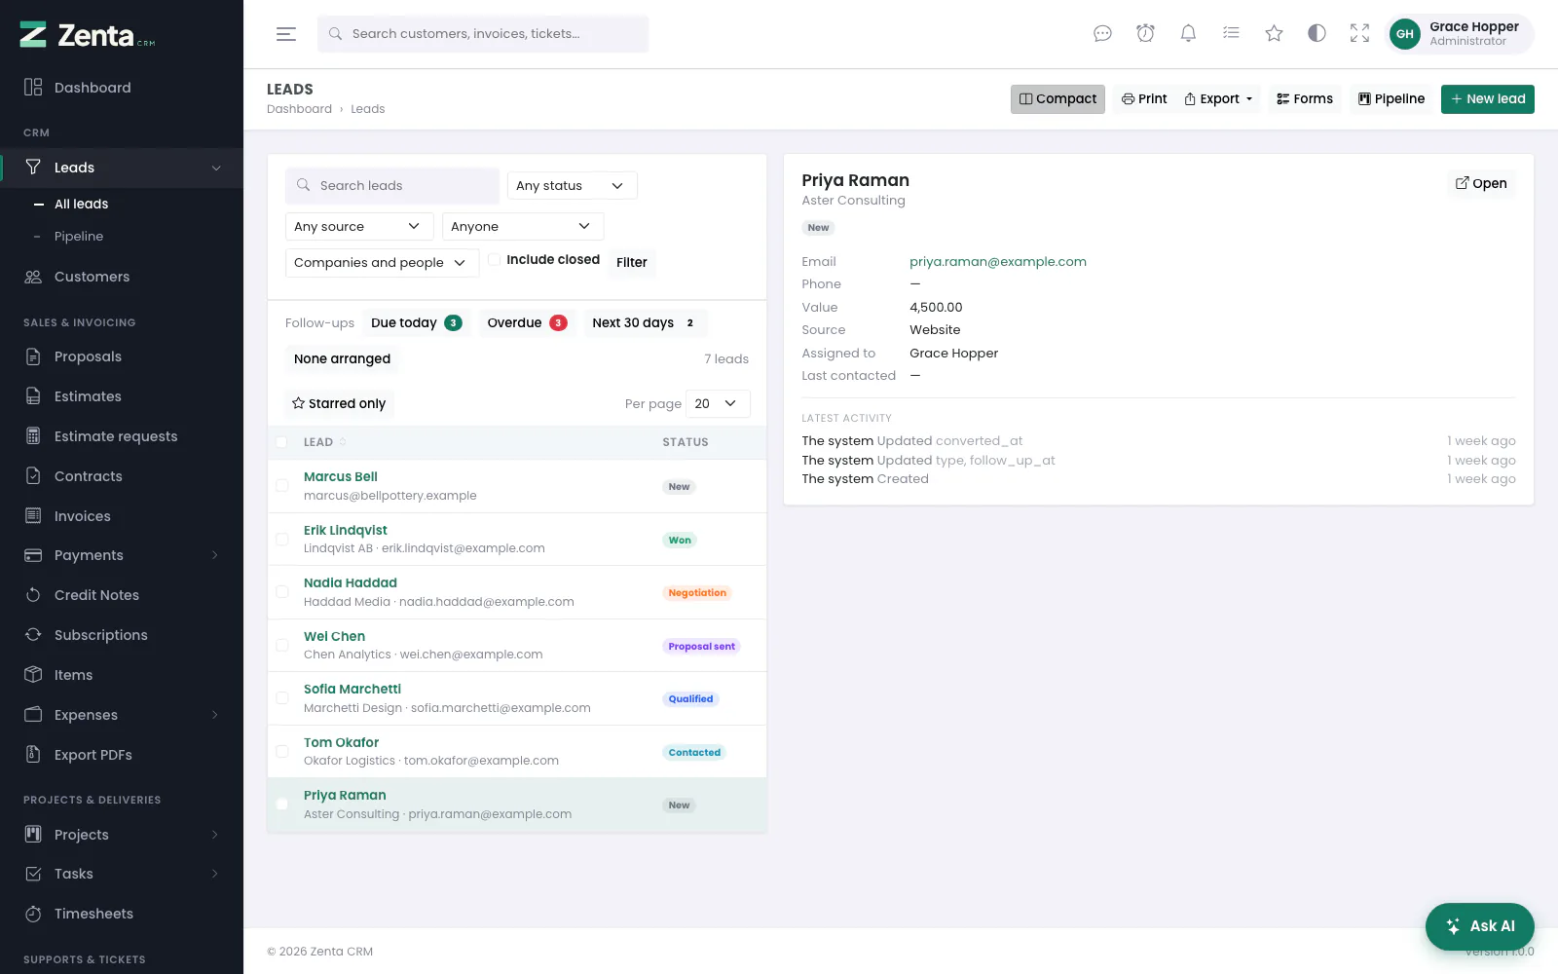
Task: Click priya.raman@example.com email link
Action: tap(998, 262)
